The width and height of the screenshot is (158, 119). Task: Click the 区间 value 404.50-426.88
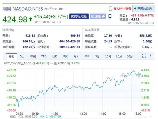[70, 41]
